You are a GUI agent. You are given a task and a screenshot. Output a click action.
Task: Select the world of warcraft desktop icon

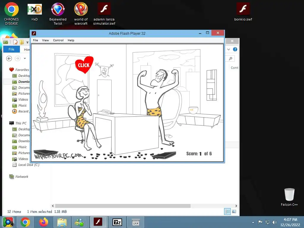pos(81,14)
